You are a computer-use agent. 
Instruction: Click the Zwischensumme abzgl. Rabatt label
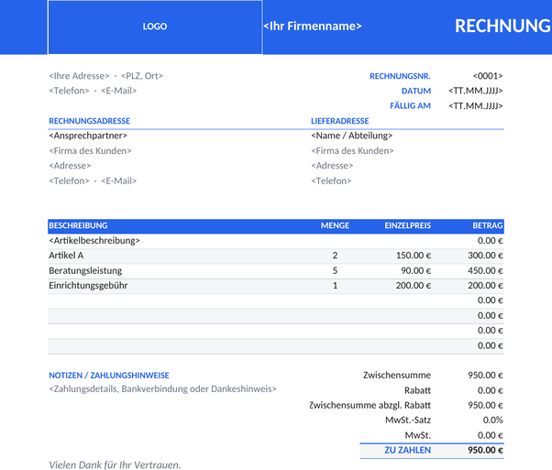click(x=370, y=406)
